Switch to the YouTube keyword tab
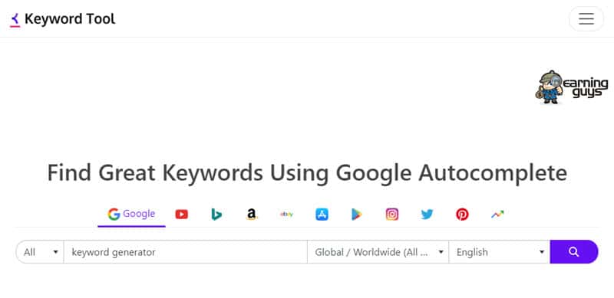Viewport: 614px width, 298px height. (181, 214)
